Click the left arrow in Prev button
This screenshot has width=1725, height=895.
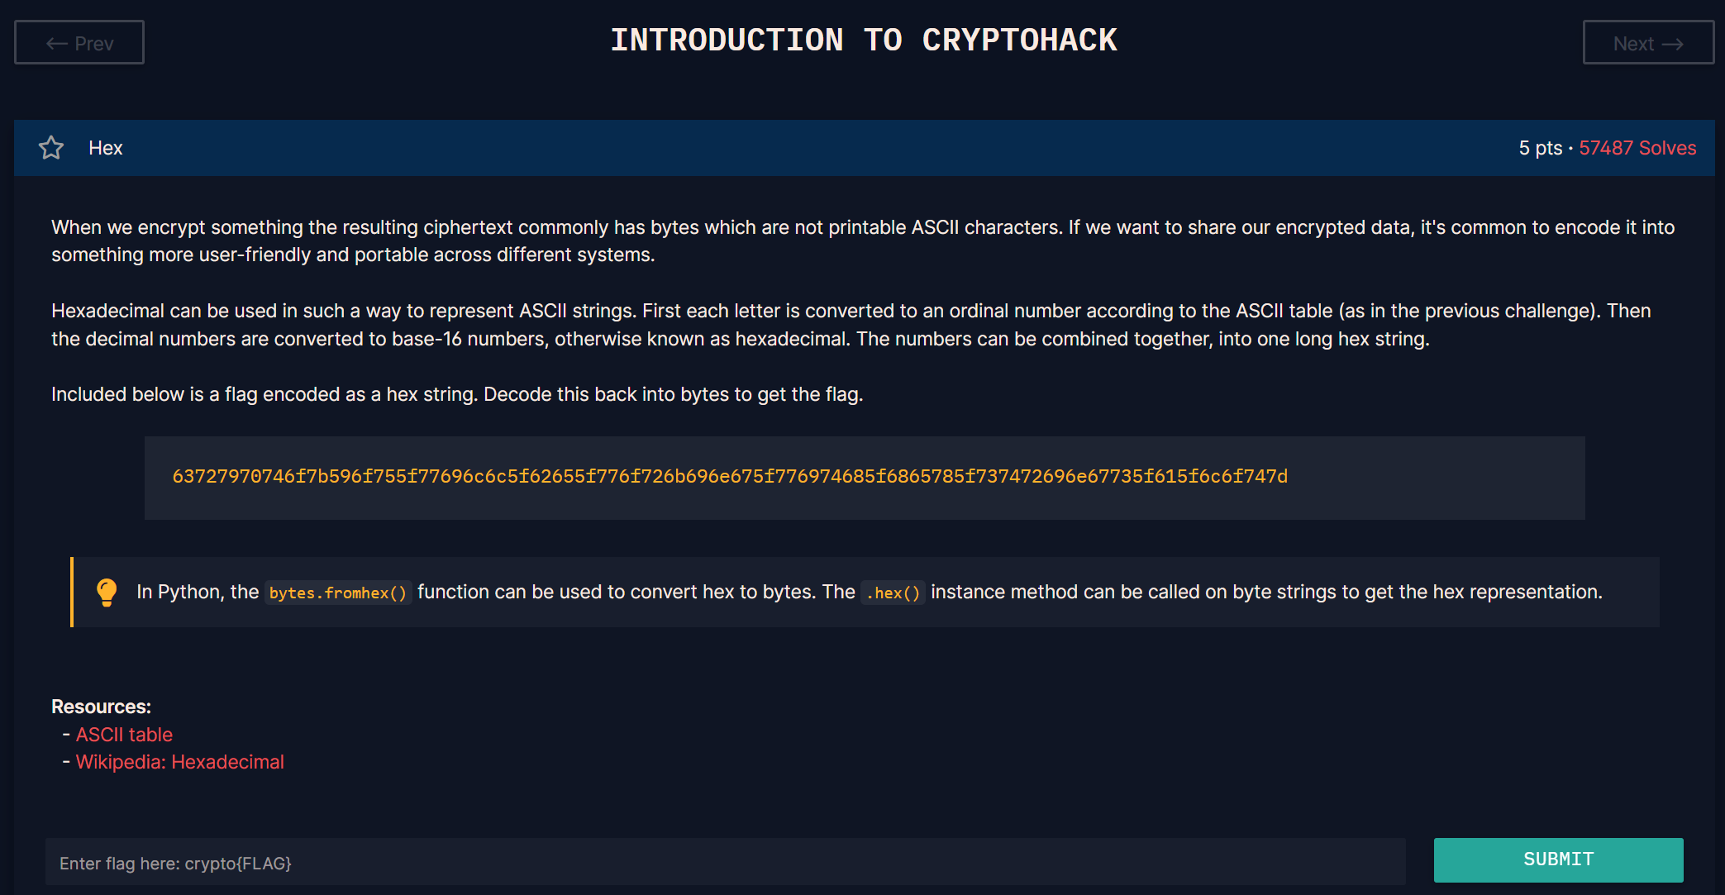57,44
